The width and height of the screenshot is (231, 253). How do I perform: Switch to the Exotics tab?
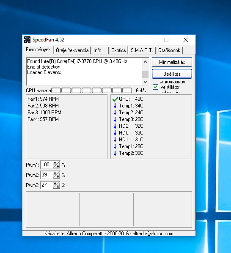click(118, 50)
